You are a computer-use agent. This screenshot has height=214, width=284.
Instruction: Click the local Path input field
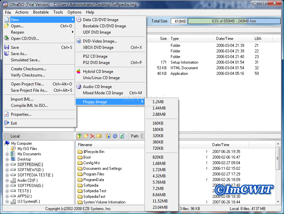click(x=143, y=136)
